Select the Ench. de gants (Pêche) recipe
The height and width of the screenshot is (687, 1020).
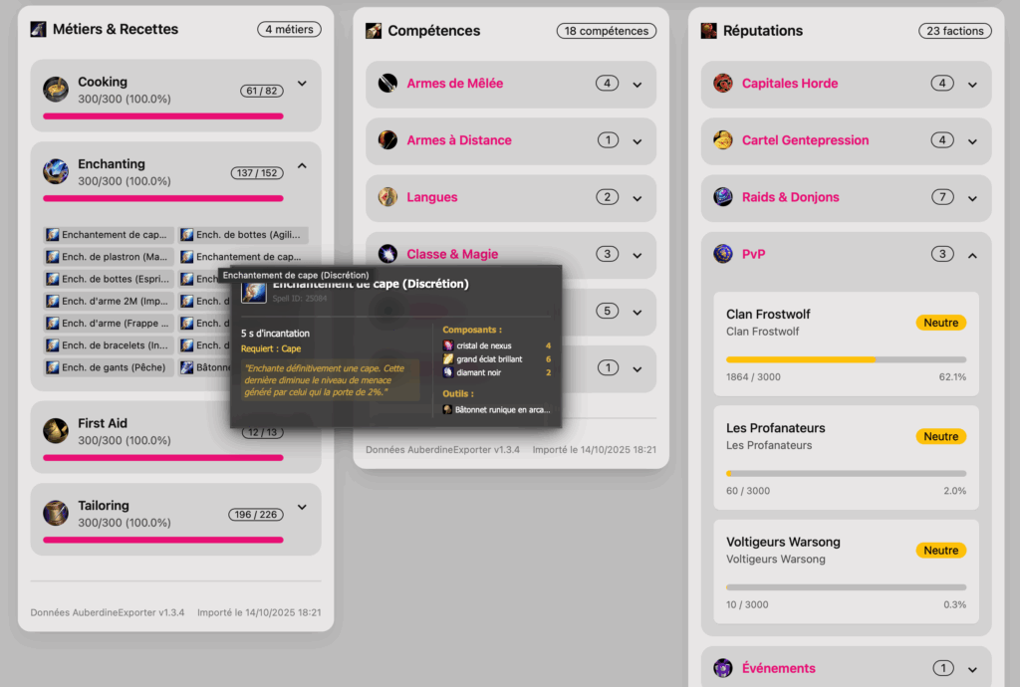click(109, 367)
